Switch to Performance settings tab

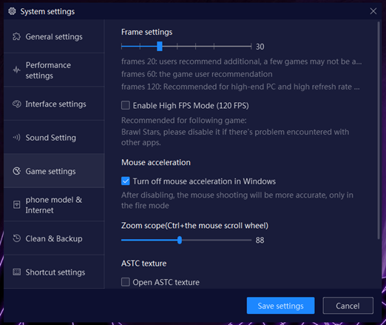(54, 70)
